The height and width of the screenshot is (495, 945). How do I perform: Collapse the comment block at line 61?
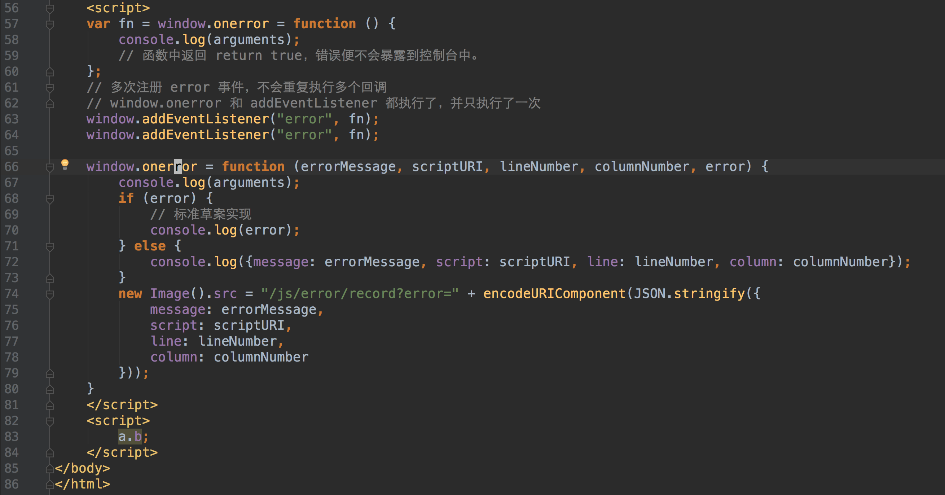point(50,88)
